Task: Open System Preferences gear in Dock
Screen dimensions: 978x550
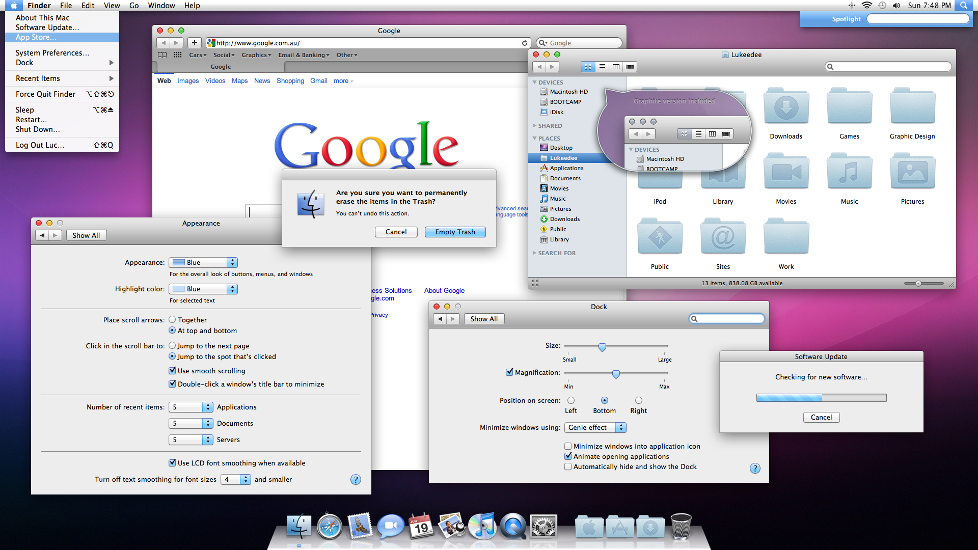Action: (544, 527)
